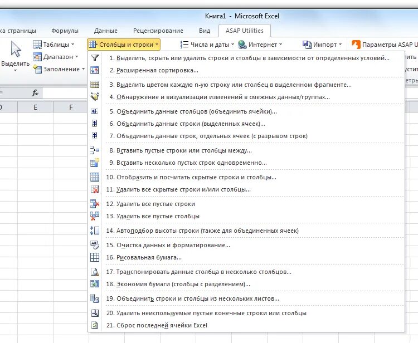This screenshot has width=418, height=343.
Task: Click the icon beside Вставить пустые строки или столбцы между
Action: pos(95,150)
